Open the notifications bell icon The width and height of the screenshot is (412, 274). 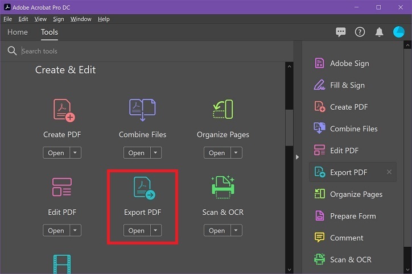[x=379, y=32]
